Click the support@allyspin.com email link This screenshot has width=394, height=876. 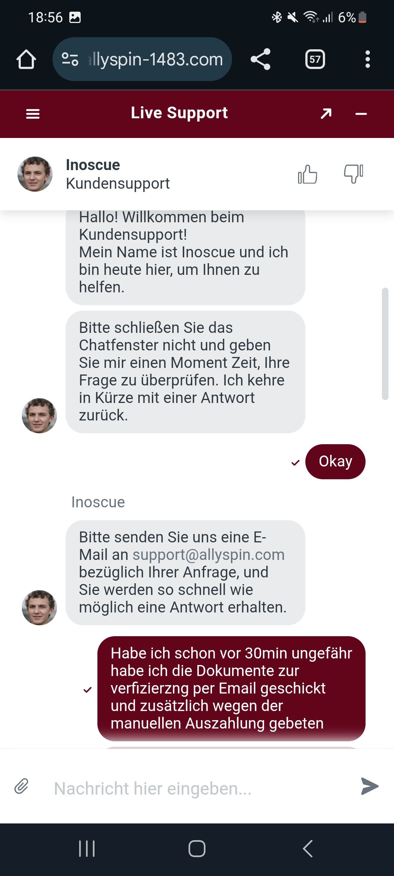(208, 554)
